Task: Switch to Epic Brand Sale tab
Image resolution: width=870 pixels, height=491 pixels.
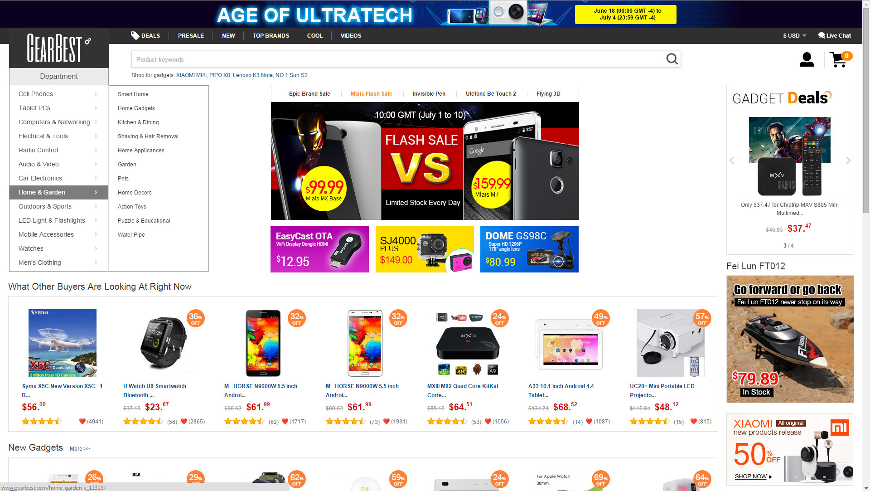Action: click(x=309, y=94)
